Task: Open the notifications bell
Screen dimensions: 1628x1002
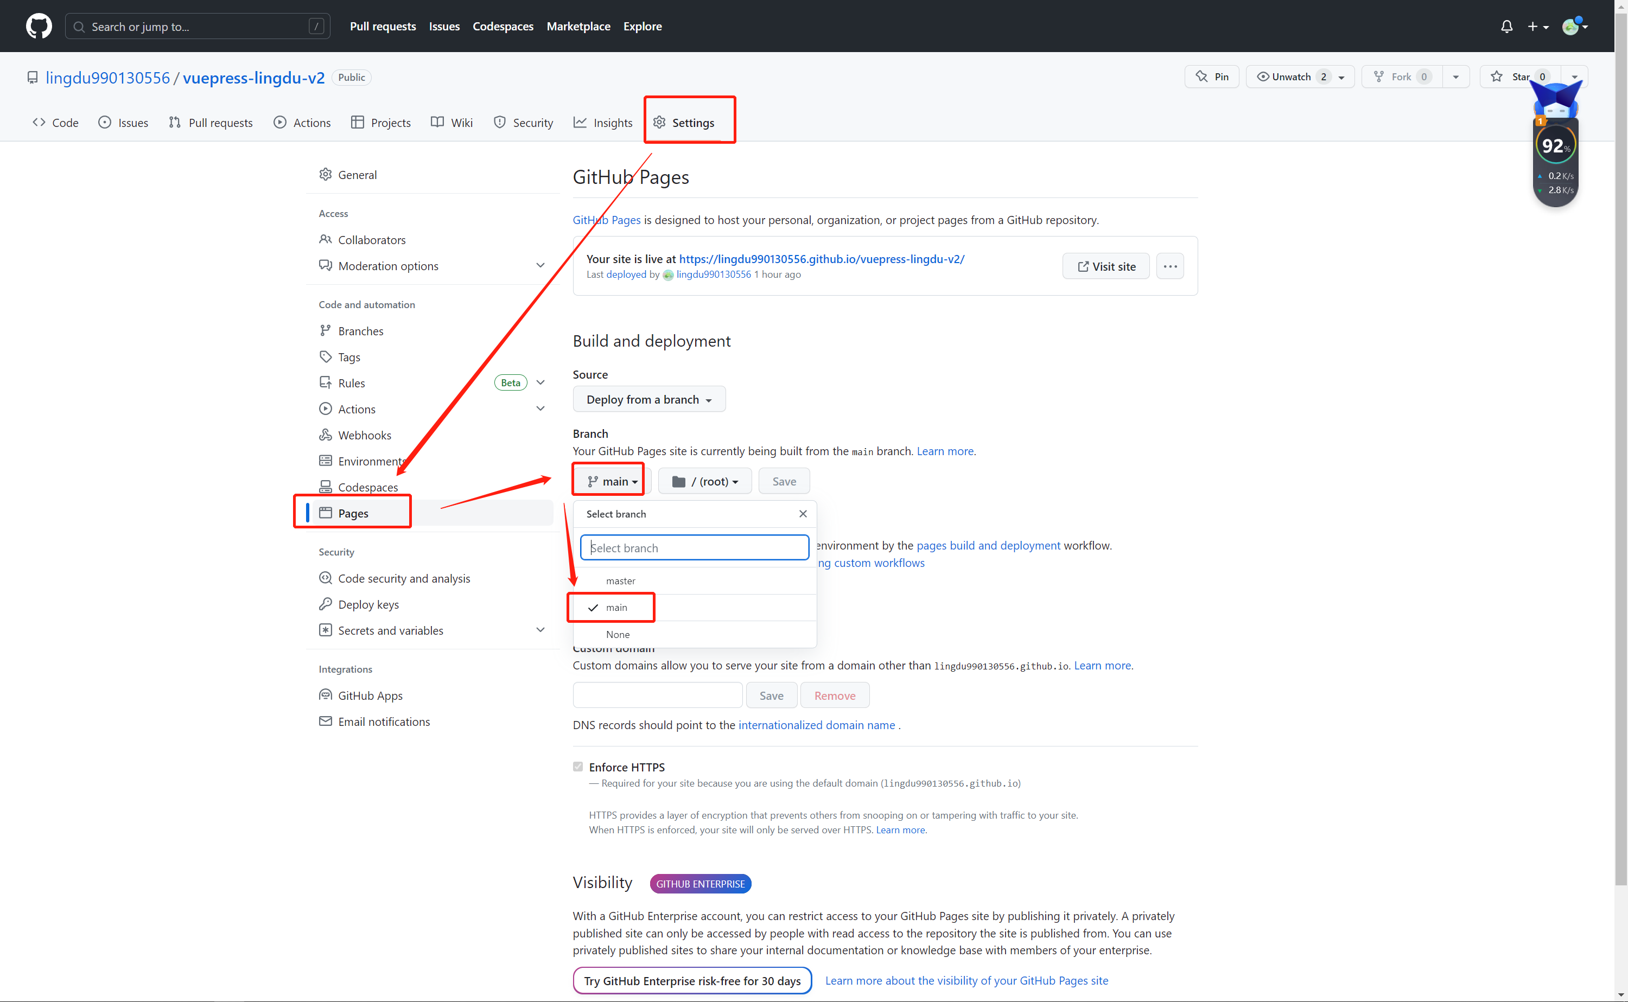Action: point(1506,27)
